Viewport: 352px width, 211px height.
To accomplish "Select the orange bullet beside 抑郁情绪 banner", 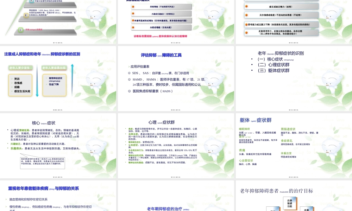I will tap(133, 7).
